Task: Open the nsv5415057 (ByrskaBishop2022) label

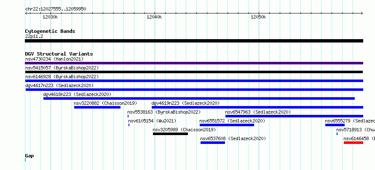Action: tap(62, 68)
